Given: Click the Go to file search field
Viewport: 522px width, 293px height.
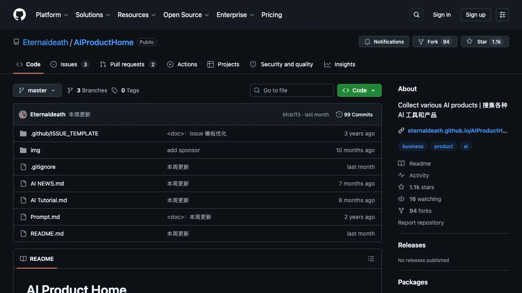Looking at the screenshot, I should point(292,90).
